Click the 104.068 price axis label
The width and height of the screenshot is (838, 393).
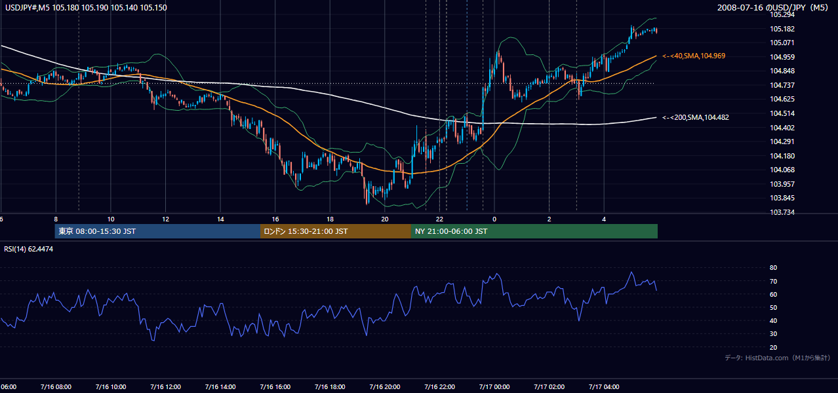tap(782, 170)
